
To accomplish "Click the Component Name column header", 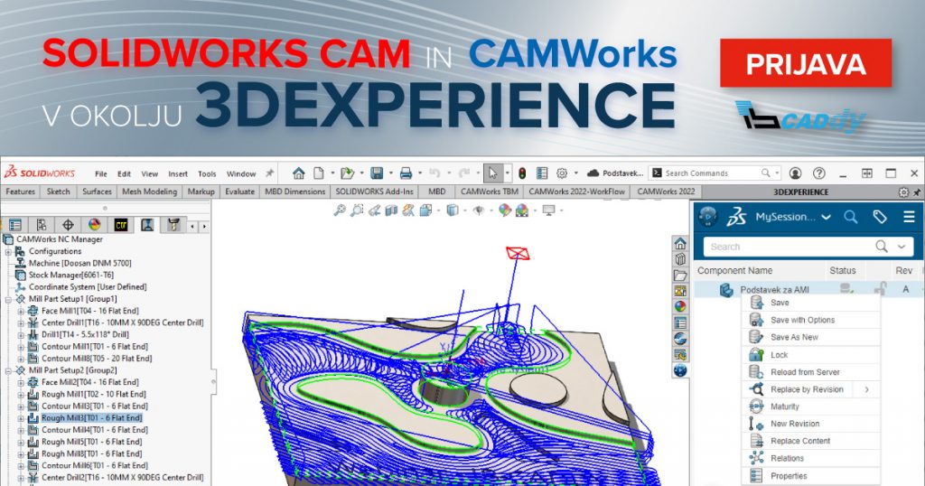I will (x=734, y=271).
